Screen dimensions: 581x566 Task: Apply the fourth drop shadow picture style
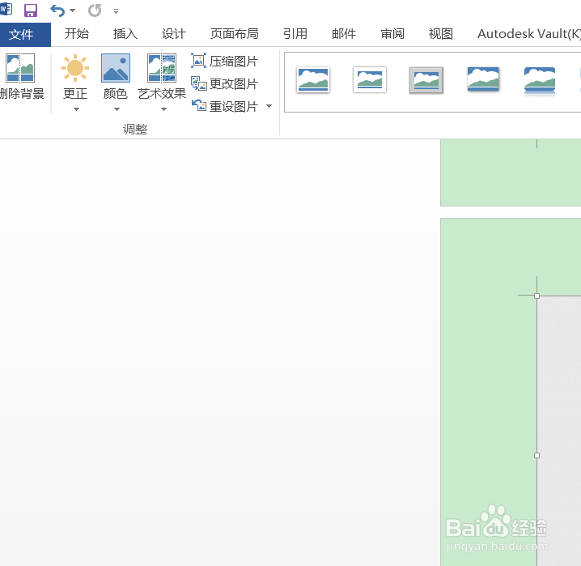pyautogui.click(x=483, y=79)
